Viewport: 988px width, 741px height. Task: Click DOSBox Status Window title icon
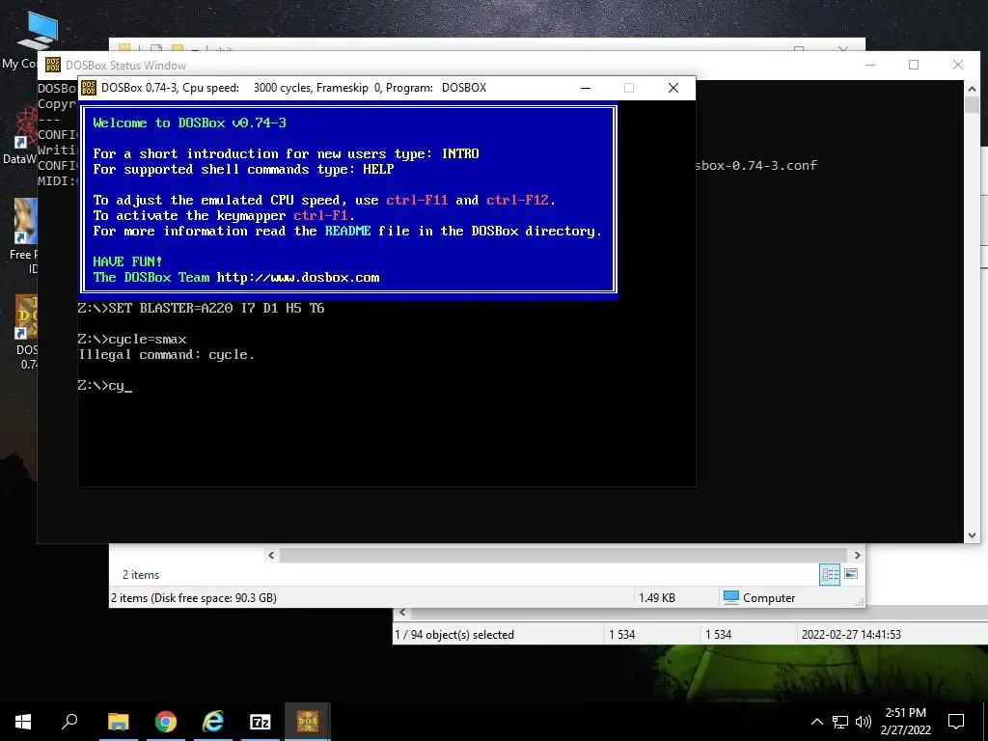53,65
